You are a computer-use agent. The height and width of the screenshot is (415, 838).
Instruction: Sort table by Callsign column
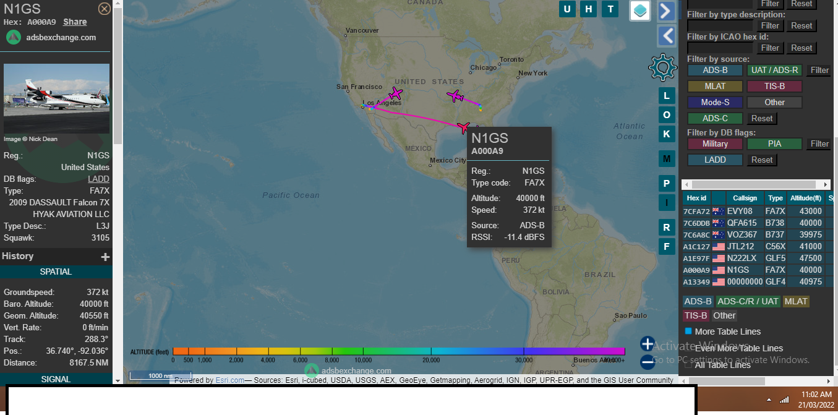[x=745, y=198]
